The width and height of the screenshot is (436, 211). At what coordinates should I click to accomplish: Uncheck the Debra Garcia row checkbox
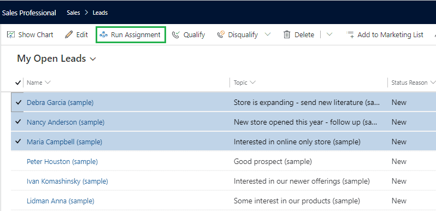(x=19, y=102)
